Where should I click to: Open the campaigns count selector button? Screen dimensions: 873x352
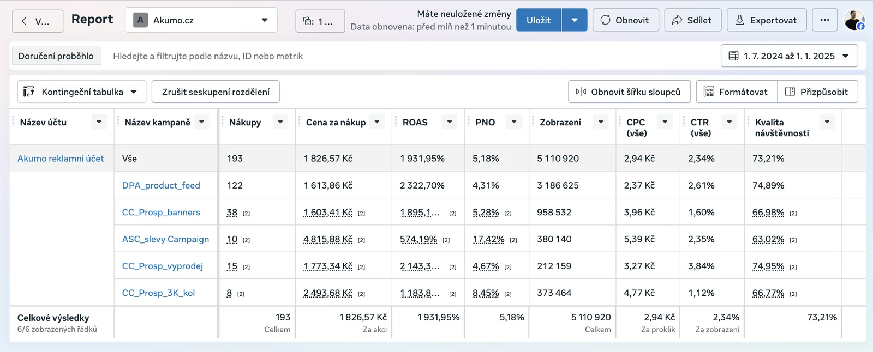pos(320,21)
